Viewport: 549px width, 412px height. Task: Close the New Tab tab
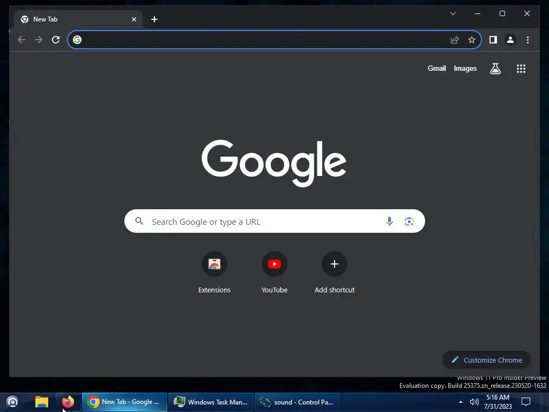coord(134,19)
